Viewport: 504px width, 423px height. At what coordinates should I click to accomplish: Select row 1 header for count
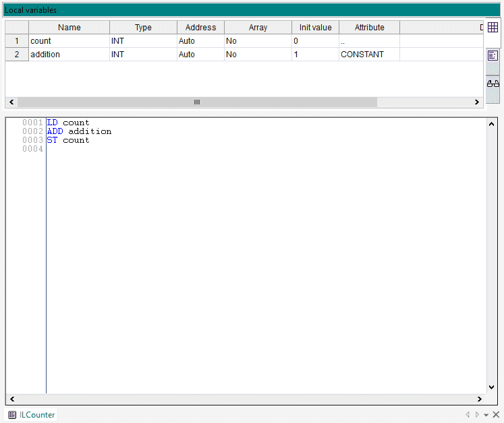[x=17, y=41]
